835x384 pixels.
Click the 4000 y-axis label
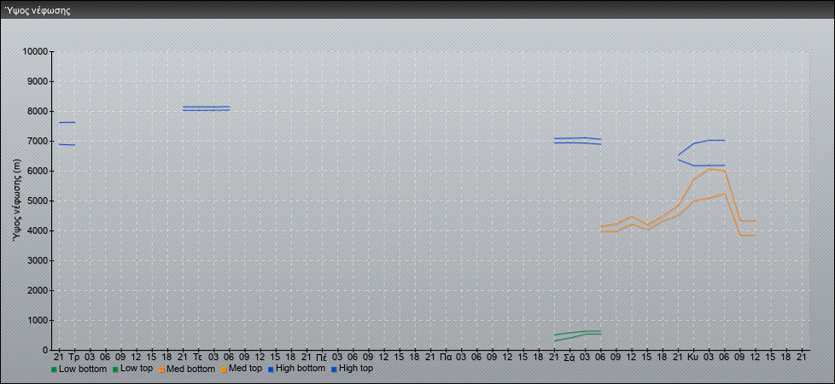pyautogui.click(x=38, y=230)
